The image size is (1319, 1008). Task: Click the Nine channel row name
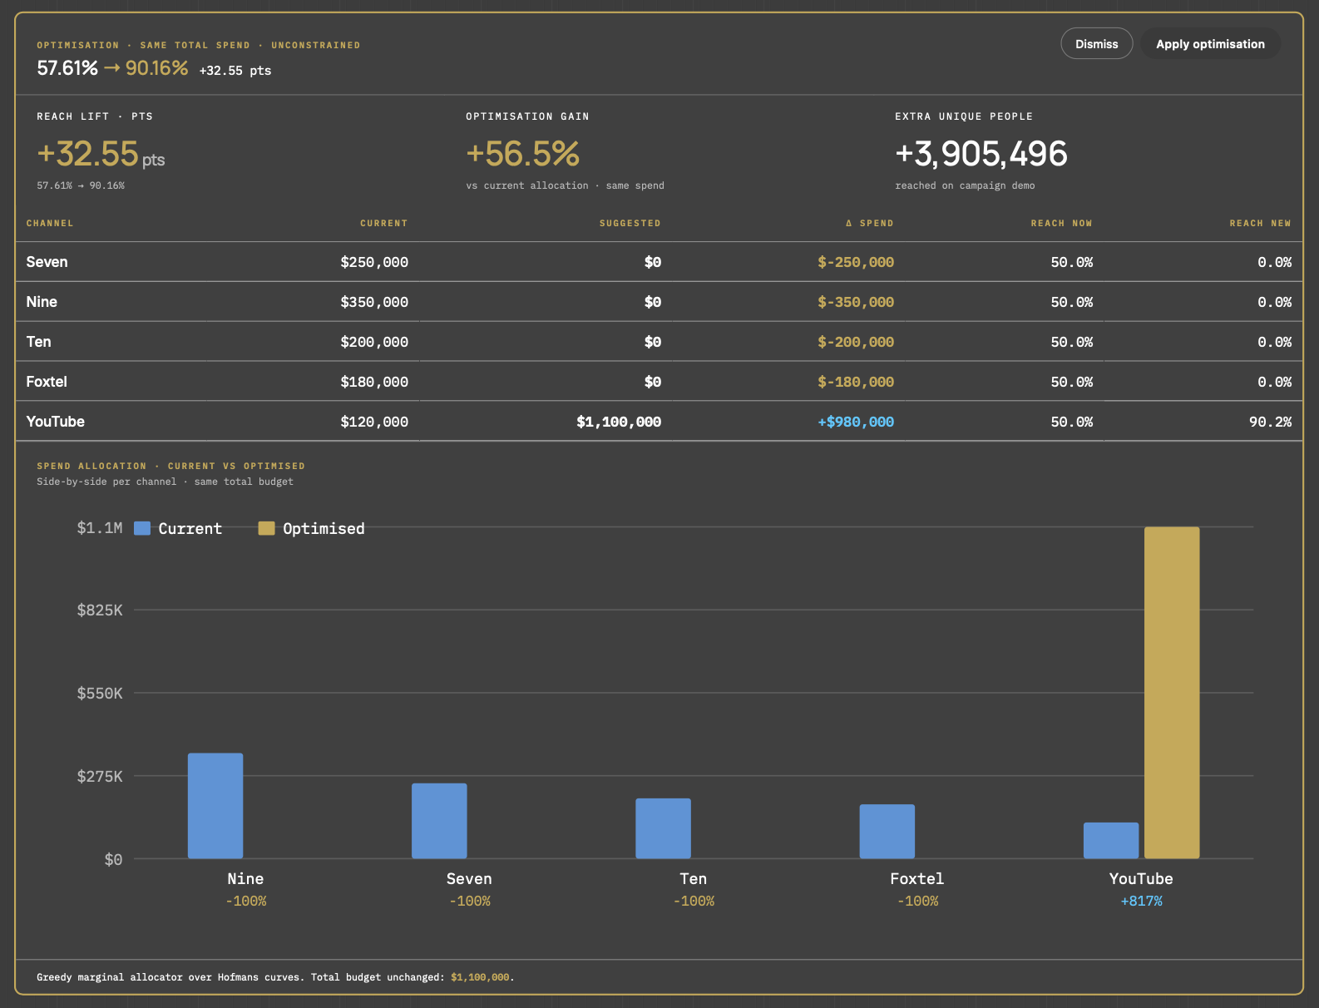42,302
